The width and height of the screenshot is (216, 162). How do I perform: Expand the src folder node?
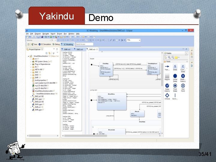click(31, 59)
